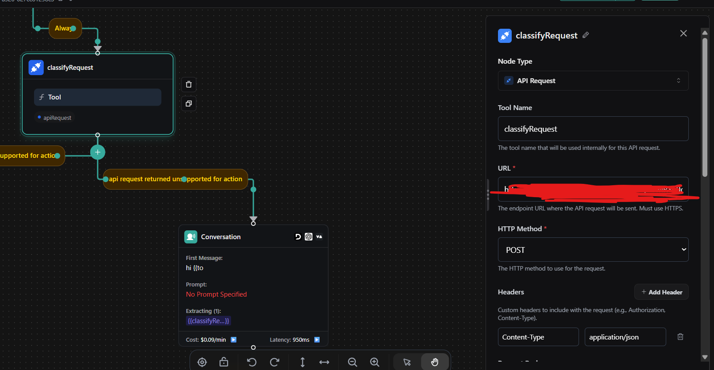Switch to the hand pan tool
714x370 pixels.
coord(435,362)
